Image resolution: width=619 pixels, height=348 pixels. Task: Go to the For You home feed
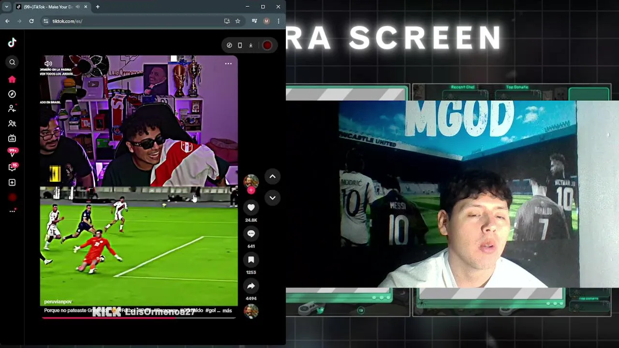click(12, 79)
